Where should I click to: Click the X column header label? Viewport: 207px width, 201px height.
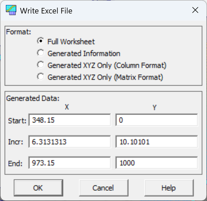click(x=67, y=107)
